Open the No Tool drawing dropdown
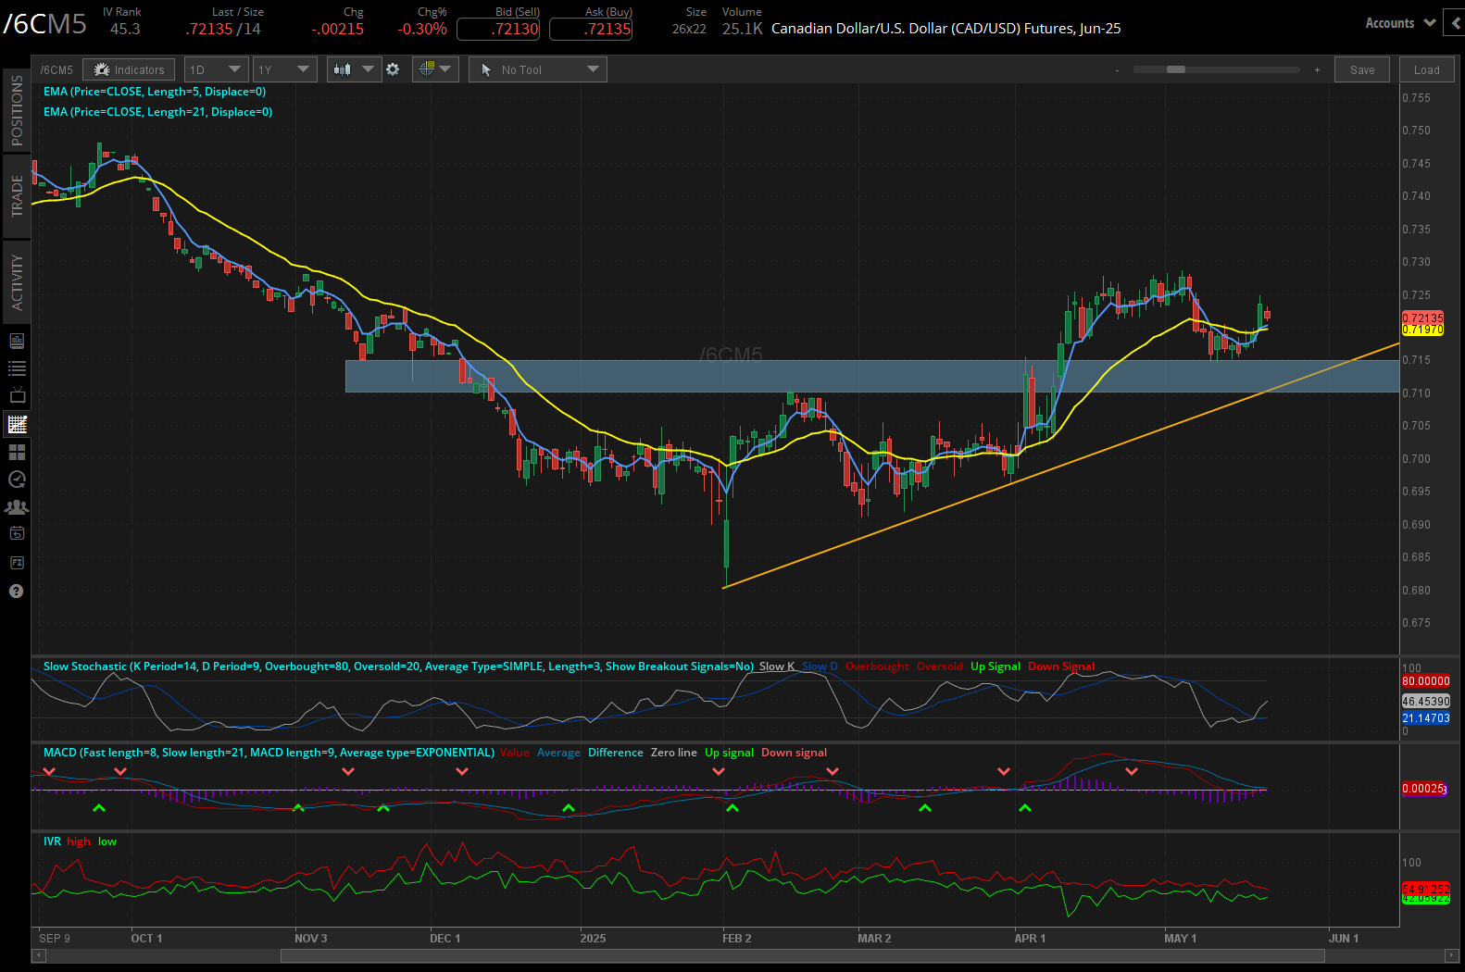 pos(538,69)
